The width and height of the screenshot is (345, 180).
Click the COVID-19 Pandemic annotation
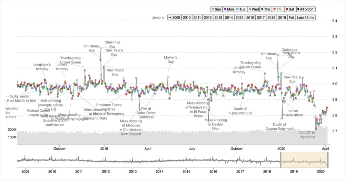(x=307, y=135)
